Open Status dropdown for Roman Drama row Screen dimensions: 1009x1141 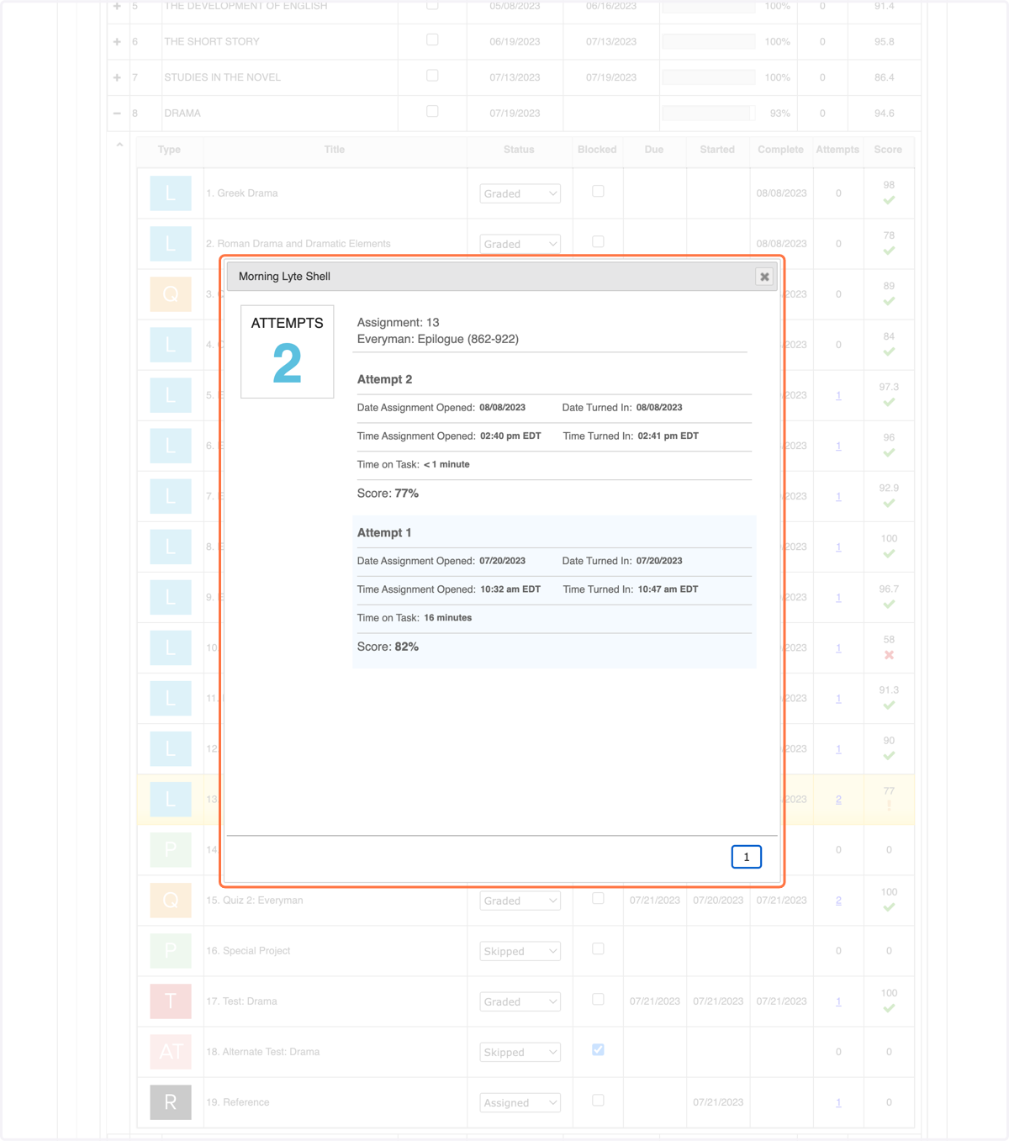click(520, 244)
